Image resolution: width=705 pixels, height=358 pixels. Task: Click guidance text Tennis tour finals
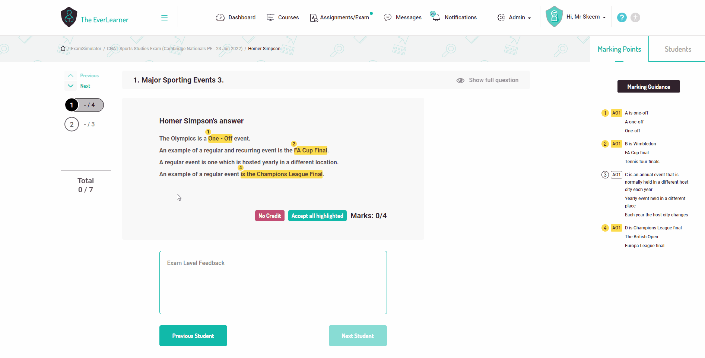point(642,162)
